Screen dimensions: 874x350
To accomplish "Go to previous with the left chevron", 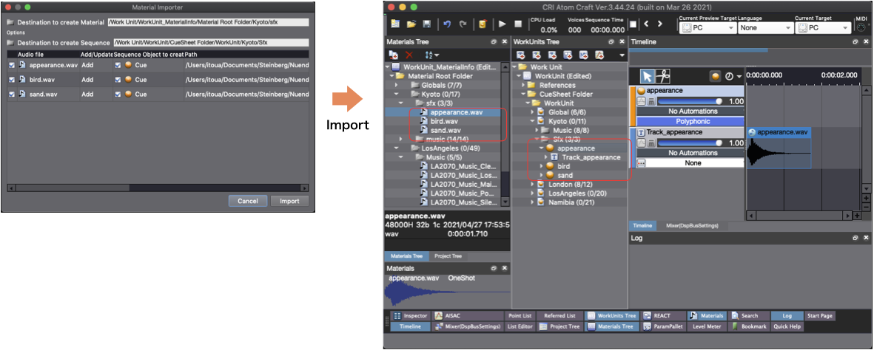I will coord(646,24).
